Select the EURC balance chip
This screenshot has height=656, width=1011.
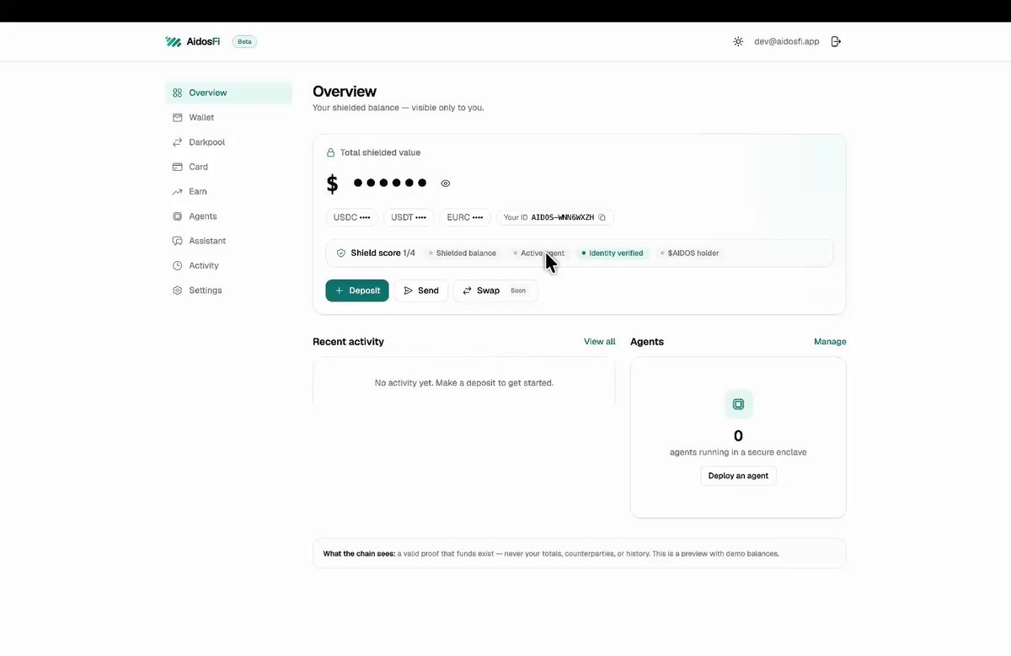[x=465, y=217]
